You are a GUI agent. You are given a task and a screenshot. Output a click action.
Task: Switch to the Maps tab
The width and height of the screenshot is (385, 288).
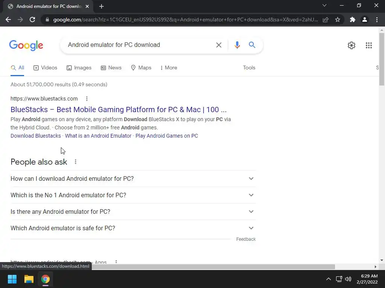(141, 68)
